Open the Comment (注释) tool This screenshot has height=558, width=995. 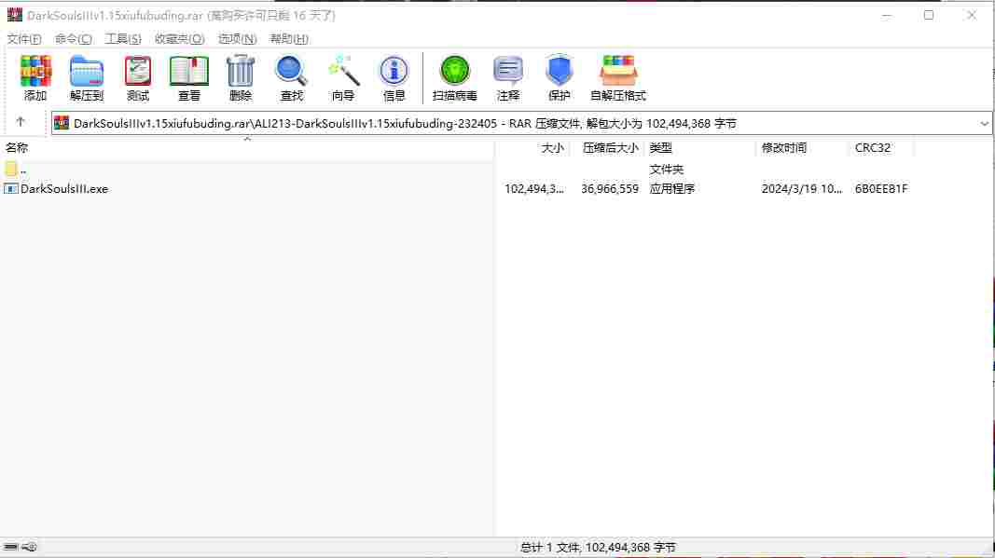point(508,77)
